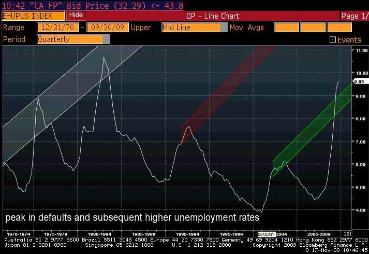Click the grey arrow beside Mid Line

click(x=224, y=27)
